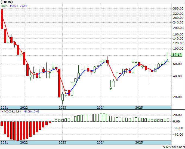The height and width of the screenshot is (149, 185).
Task: Click the MA(3) indicator label
Action: [14, 6]
